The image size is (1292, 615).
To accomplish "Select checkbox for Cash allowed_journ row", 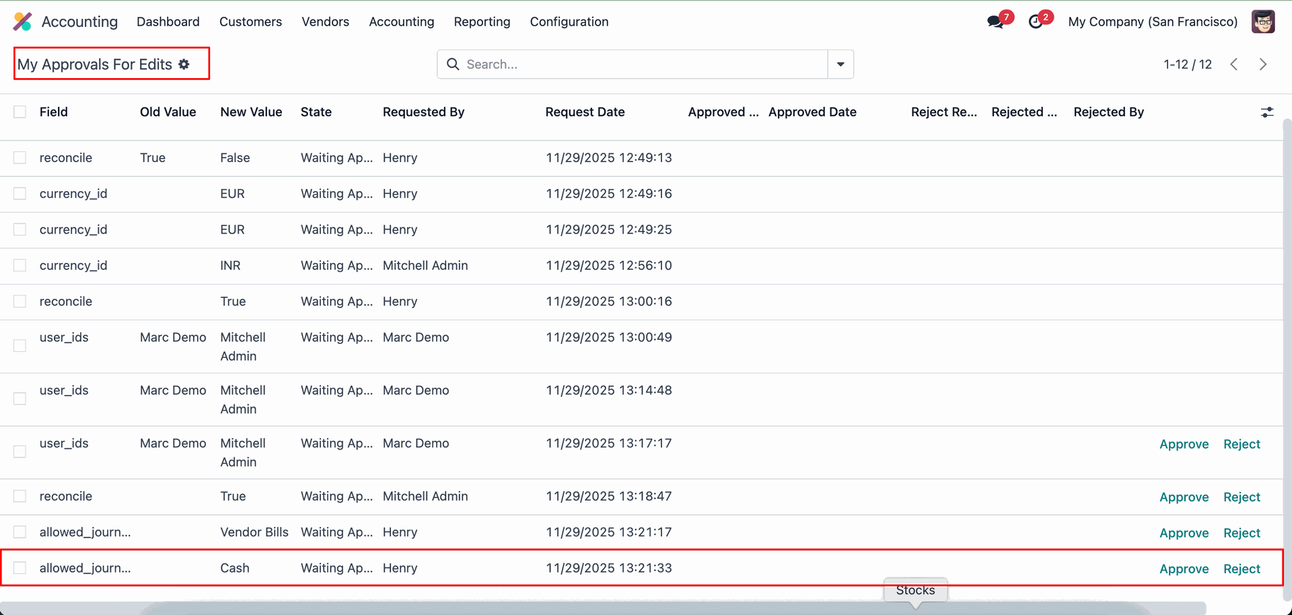I will [20, 568].
